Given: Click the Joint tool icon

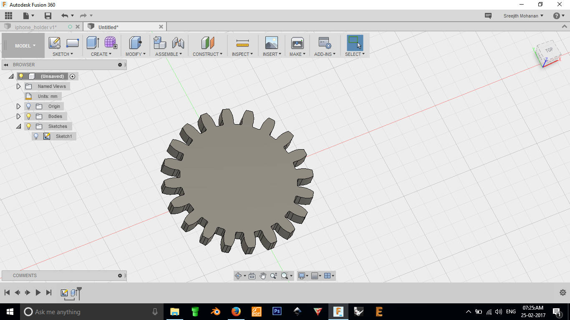Looking at the screenshot, I should coord(178,42).
